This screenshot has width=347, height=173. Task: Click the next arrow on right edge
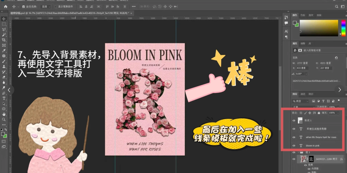click(x=339, y=90)
